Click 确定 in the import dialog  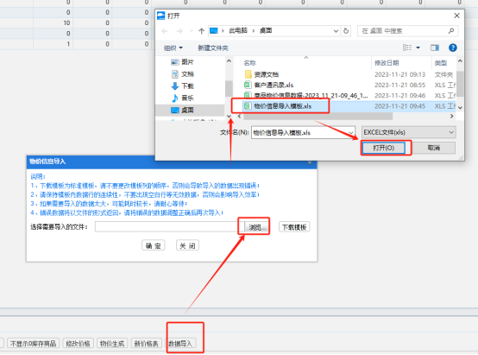point(154,245)
